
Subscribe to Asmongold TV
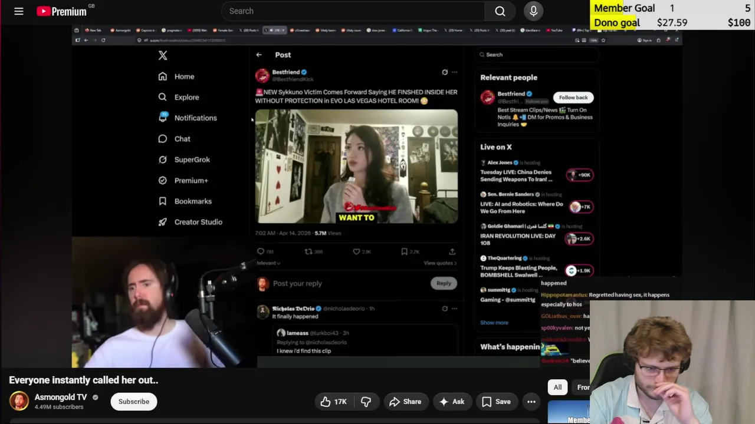point(134,402)
